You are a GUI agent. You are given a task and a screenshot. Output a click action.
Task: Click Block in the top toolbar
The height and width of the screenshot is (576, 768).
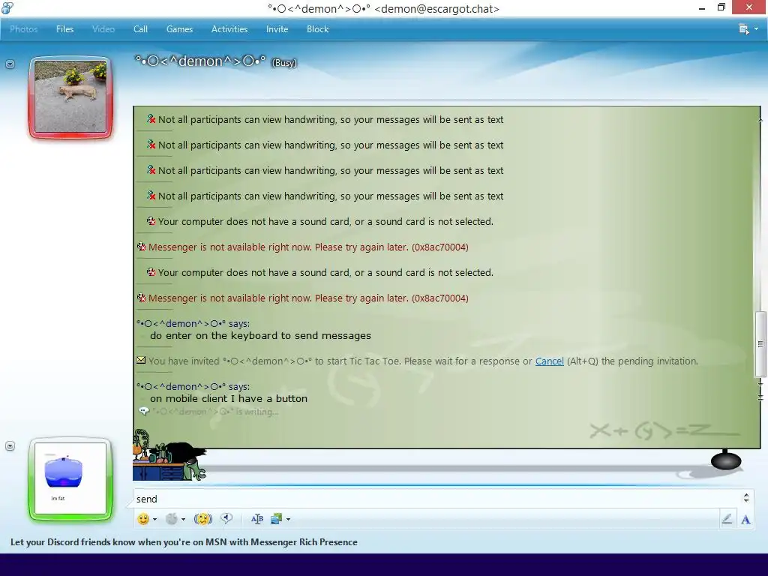pyautogui.click(x=317, y=29)
